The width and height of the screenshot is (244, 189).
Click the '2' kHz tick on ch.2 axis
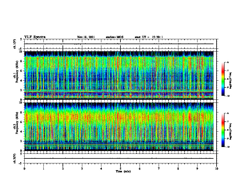(x=21, y=141)
